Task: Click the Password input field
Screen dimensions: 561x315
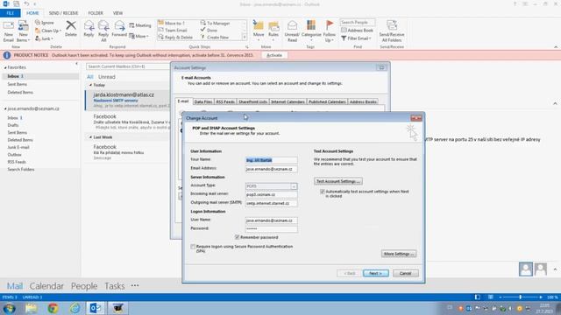Action: [x=271, y=229]
